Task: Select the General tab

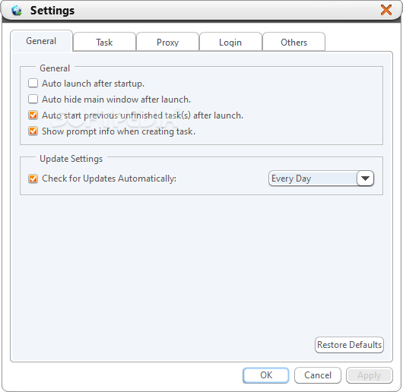Action: [41, 41]
